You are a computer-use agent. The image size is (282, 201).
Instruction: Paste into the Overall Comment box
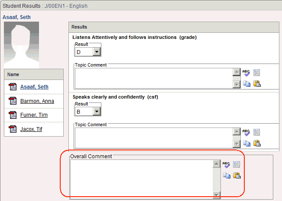pos(237,175)
